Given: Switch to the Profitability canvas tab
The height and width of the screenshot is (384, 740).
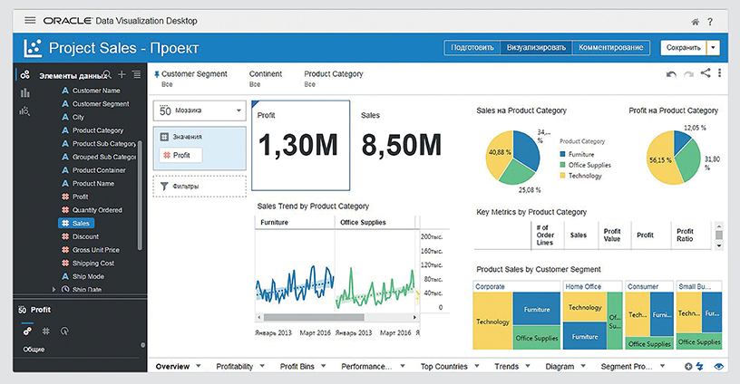Looking at the screenshot, I should coord(235,366).
